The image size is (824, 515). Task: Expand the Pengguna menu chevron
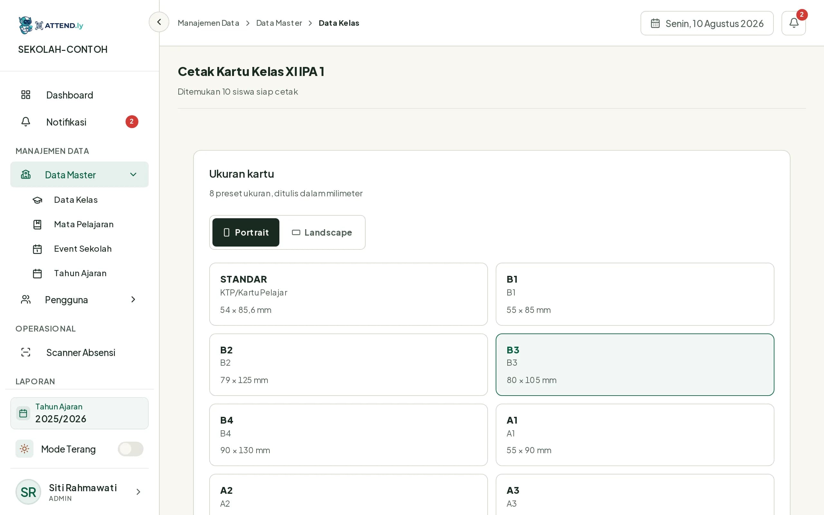[x=133, y=299]
